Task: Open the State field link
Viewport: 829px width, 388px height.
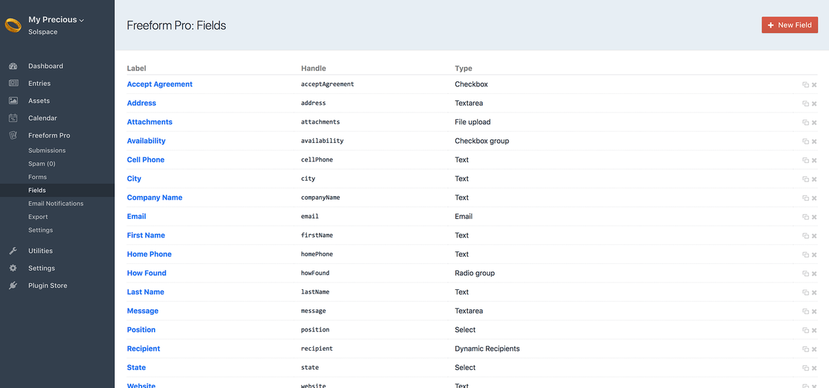Action: [x=137, y=367]
